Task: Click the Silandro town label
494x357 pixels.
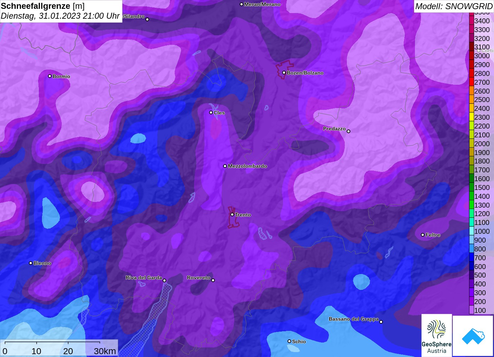Action: coord(134,16)
